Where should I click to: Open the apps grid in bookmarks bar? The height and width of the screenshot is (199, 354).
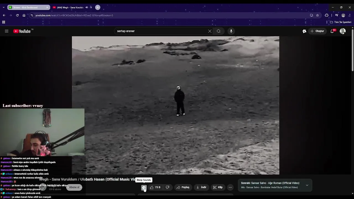coord(4,22)
